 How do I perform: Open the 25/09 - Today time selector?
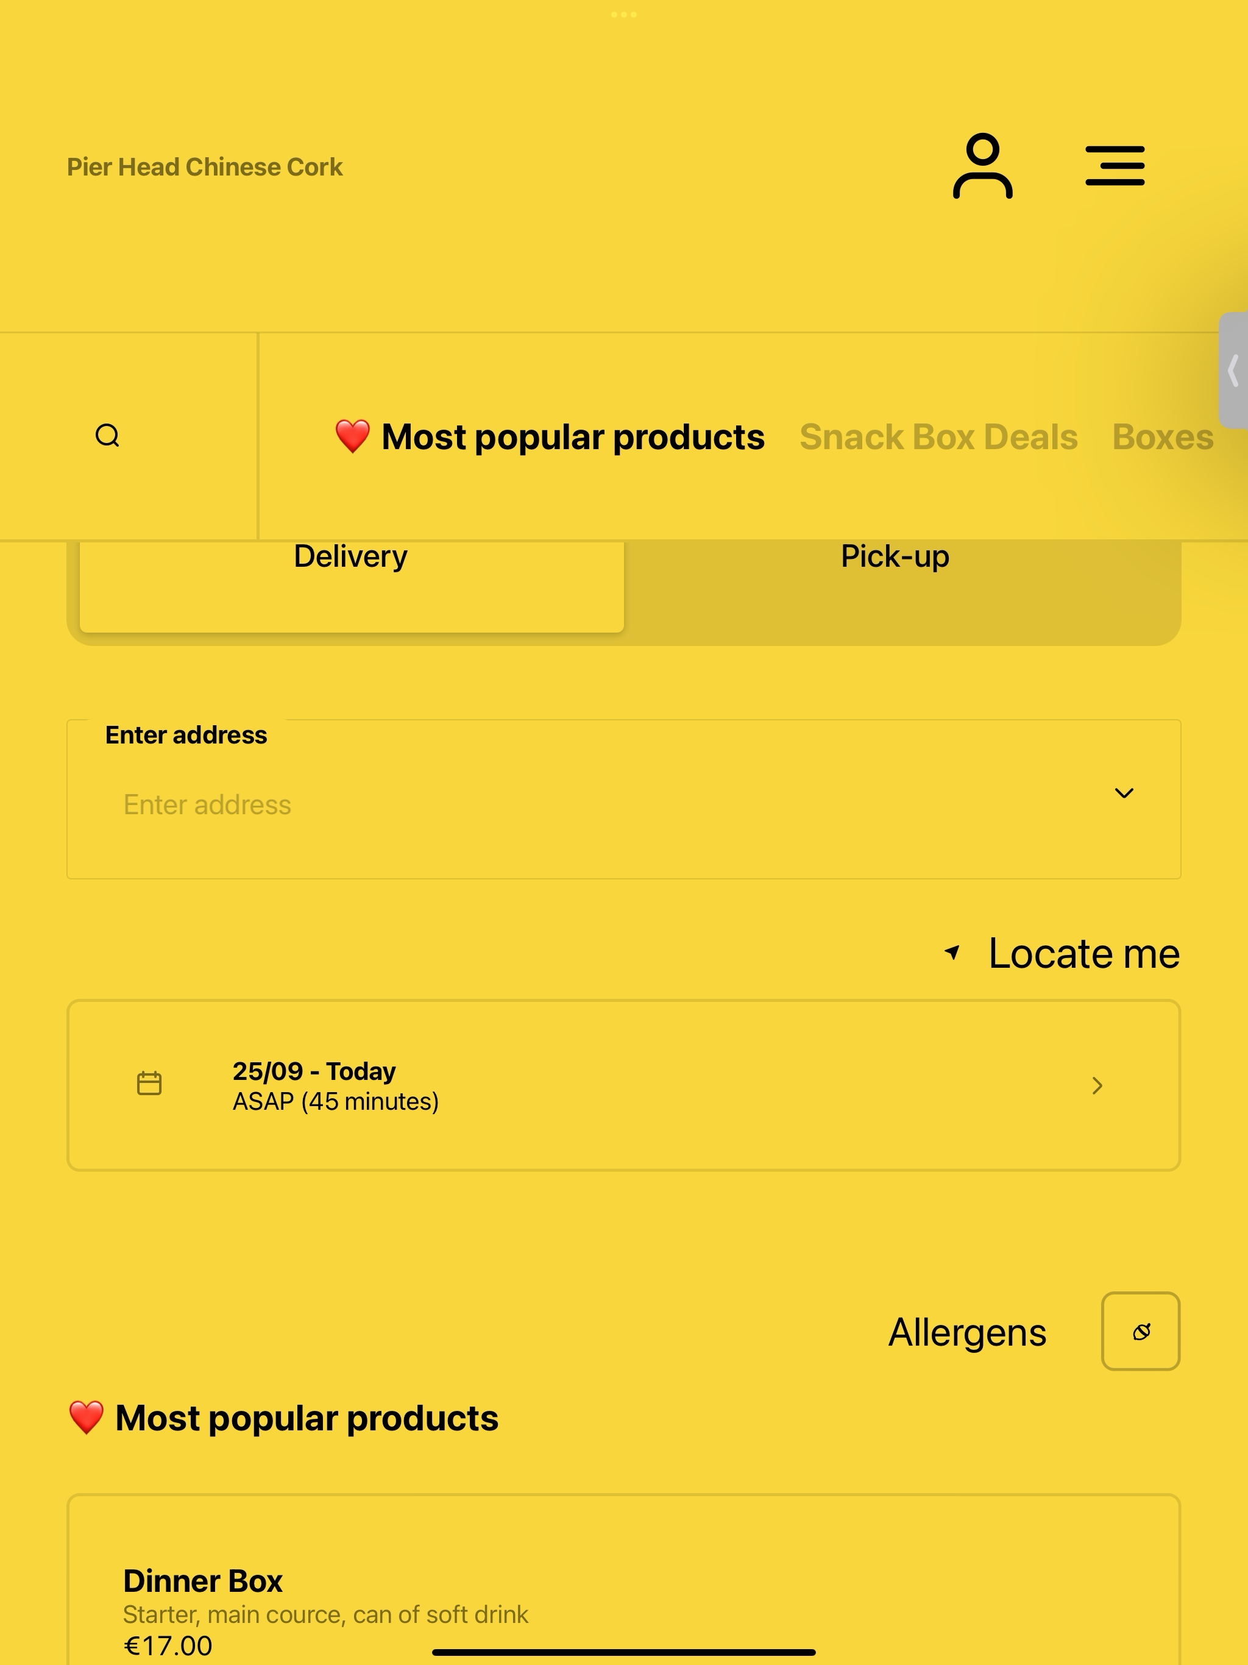click(623, 1085)
